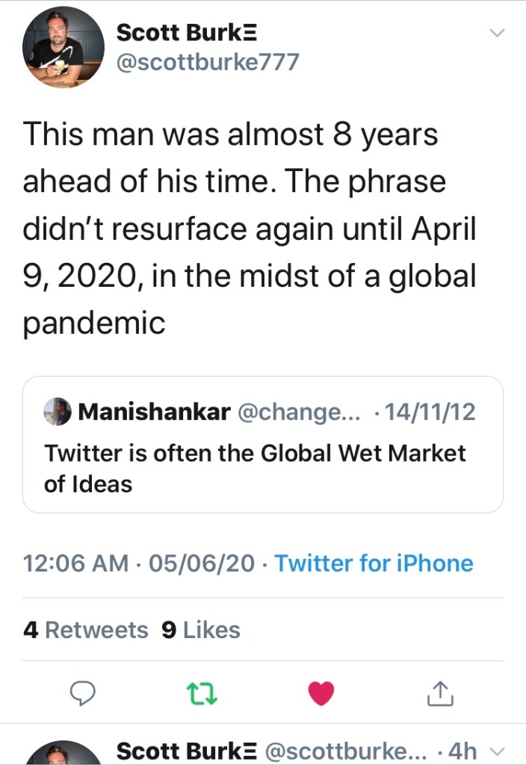Image resolution: width=526 pixels, height=765 pixels.
Task: Undo the green retweet icon
Action: click(200, 695)
